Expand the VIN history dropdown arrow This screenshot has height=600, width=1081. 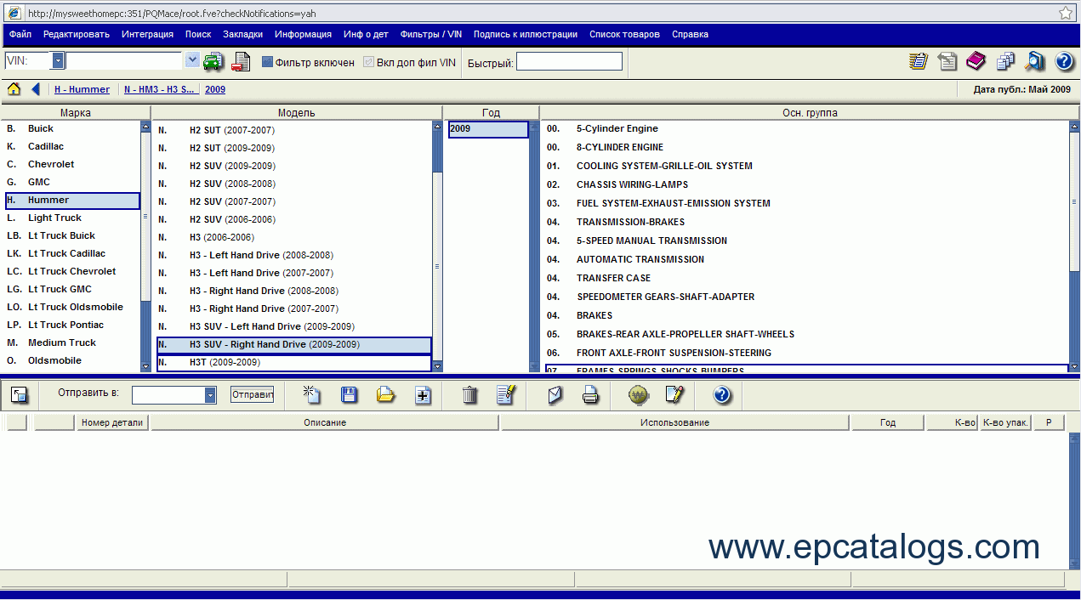192,60
